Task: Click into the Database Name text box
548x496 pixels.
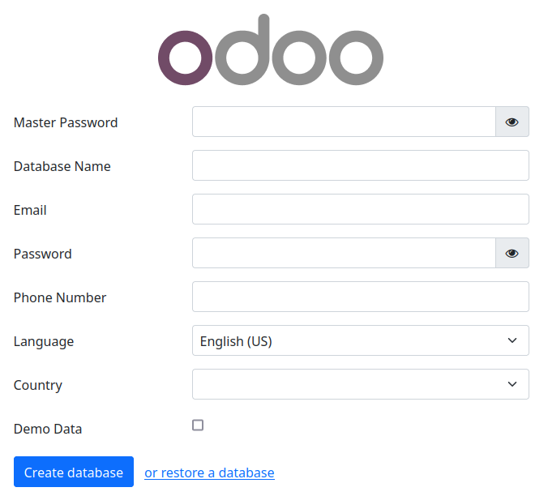Action: [x=360, y=165]
